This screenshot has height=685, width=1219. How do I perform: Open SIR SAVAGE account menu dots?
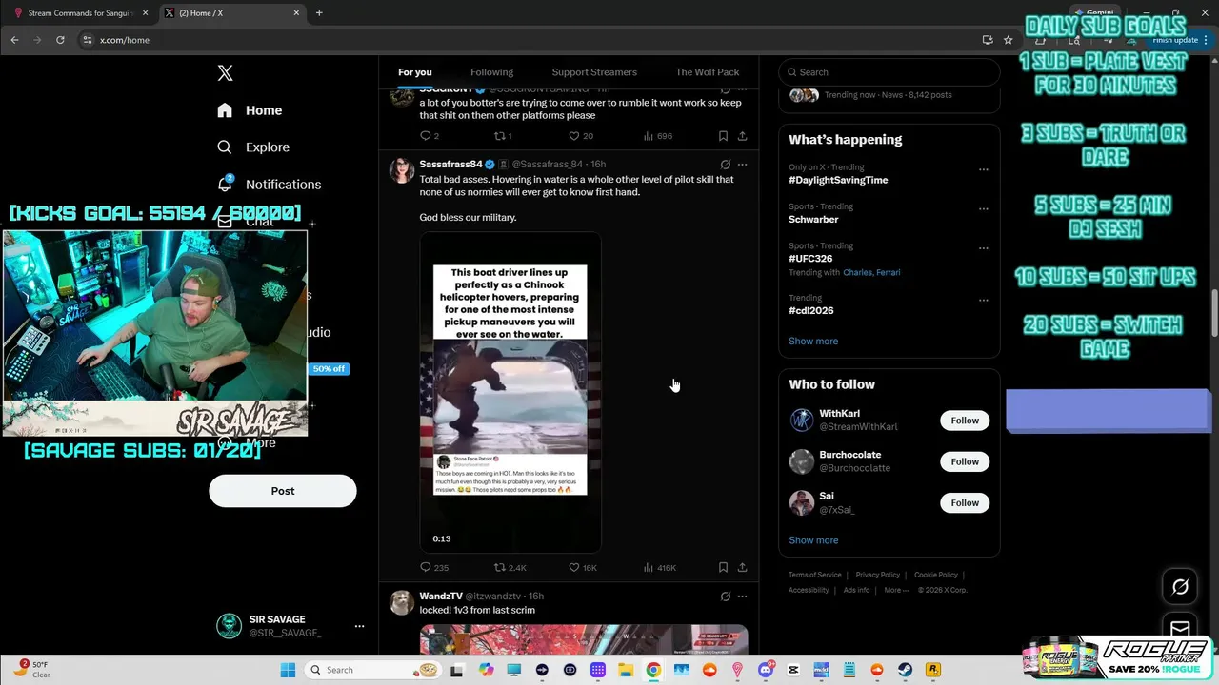[x=359, y=626]
